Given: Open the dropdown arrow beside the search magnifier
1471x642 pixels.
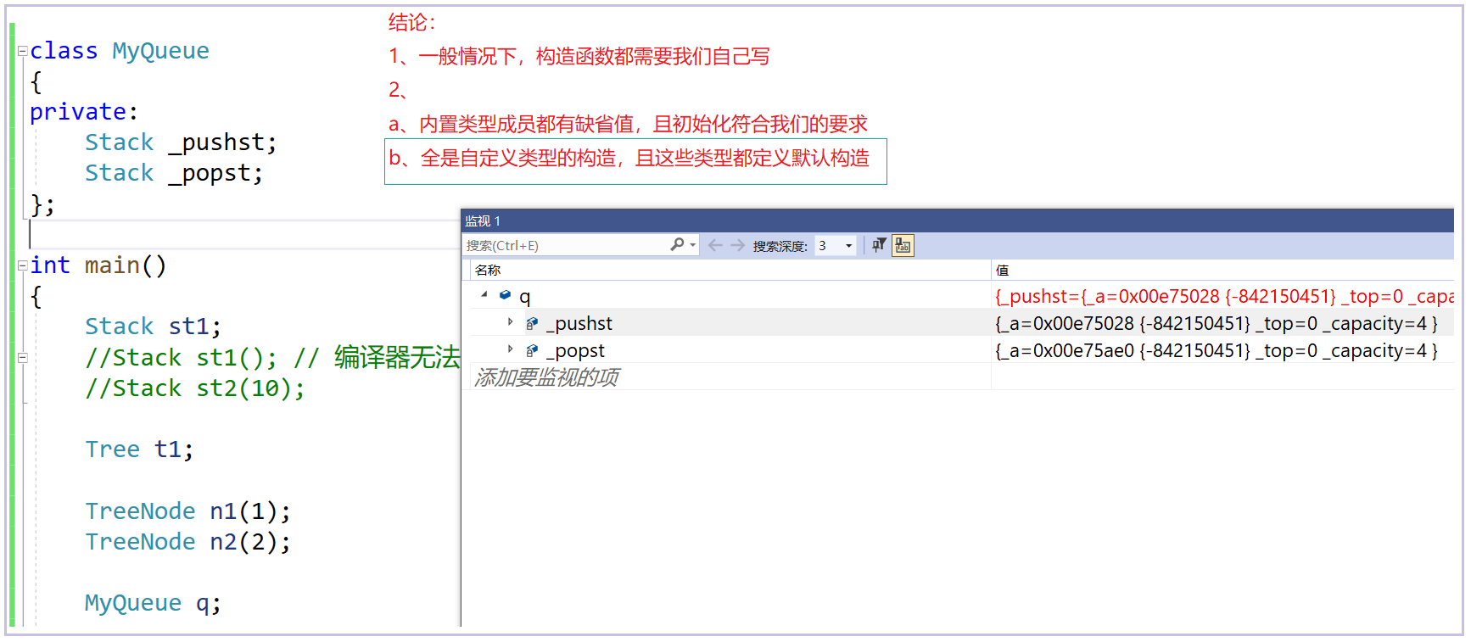Looking at the screenshot, I should (x=693, y=245).
